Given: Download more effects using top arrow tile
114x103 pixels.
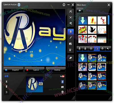Looking at the screenshot, I should [x=83, y=20].
